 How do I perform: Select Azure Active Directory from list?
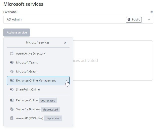[30, 53]
